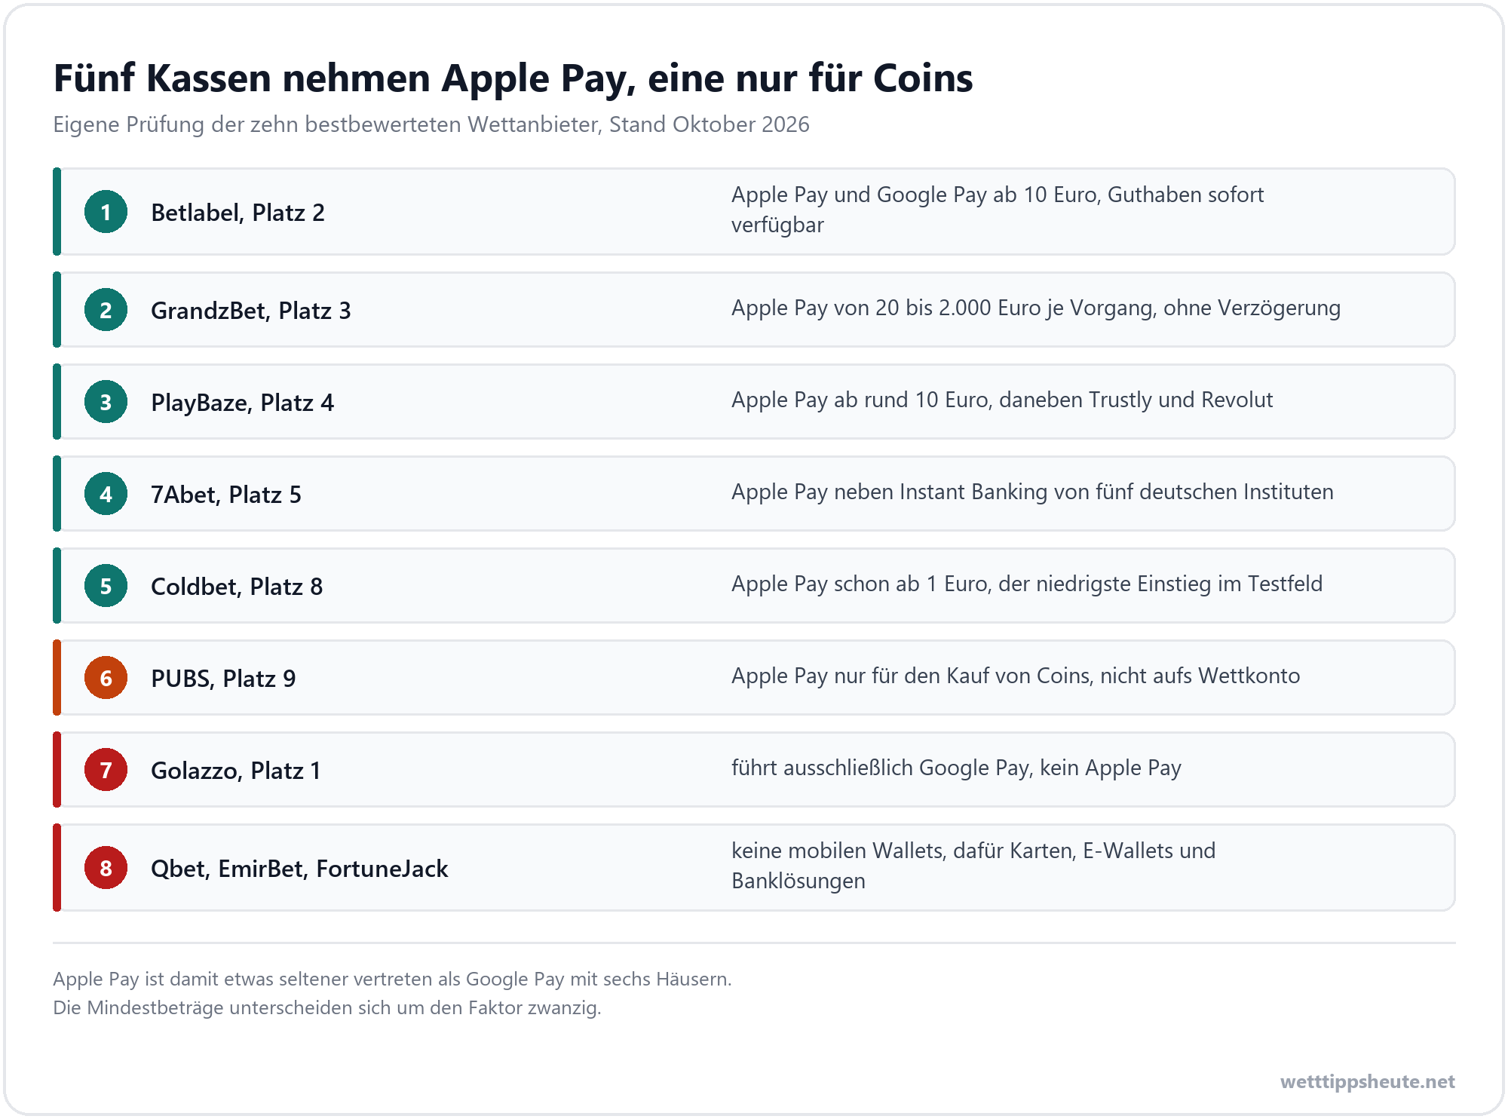Click the description 'führt ausschließlich Google Pay'

tap(956, 768)
